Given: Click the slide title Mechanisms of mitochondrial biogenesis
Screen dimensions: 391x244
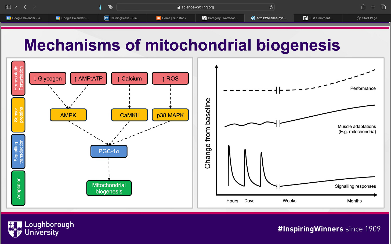Looking at the screenshot, I should pos(182,45).
